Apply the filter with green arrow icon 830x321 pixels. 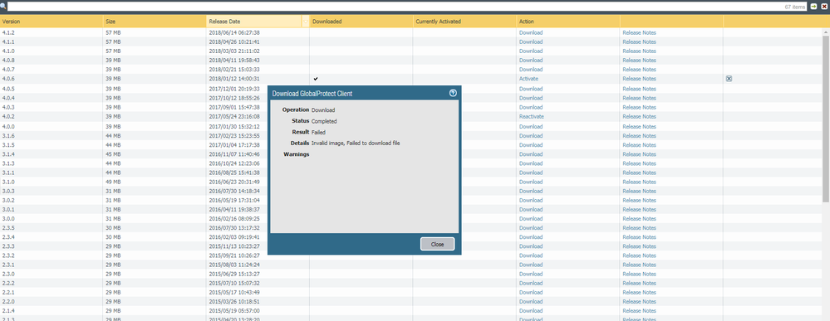coord(813,7)
